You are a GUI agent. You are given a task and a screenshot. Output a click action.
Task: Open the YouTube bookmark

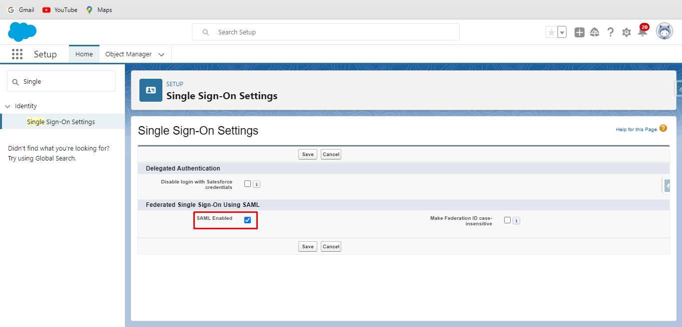[x=59, y=9]
